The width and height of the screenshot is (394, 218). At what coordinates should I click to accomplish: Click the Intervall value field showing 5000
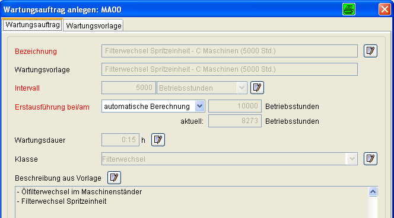[x=129, y=88]
